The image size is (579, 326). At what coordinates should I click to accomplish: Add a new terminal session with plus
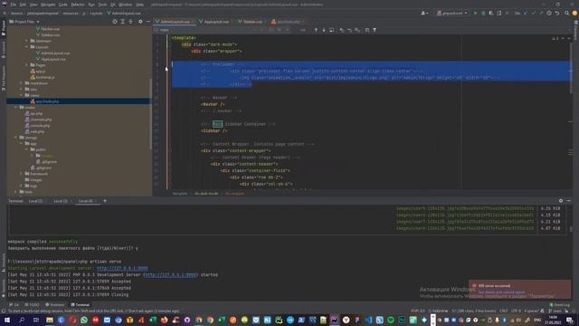105,201
